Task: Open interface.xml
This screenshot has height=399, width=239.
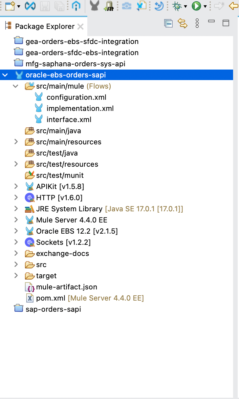Action: 69,120
